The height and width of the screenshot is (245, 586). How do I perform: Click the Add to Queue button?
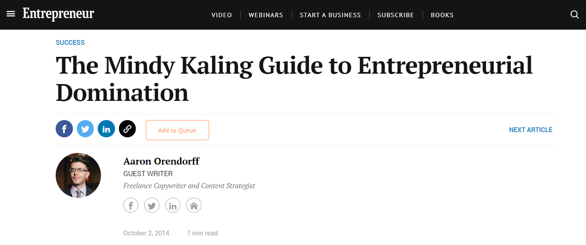177,130
